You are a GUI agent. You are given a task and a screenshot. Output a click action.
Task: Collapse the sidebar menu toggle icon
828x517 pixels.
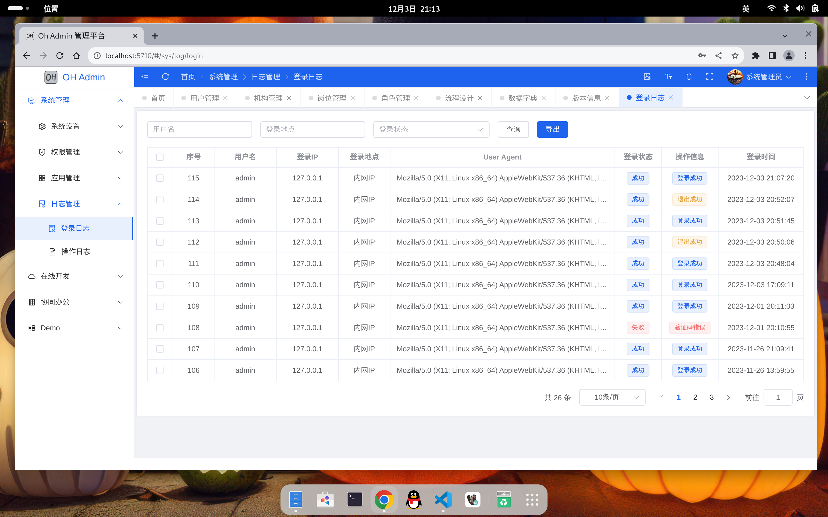145,77
